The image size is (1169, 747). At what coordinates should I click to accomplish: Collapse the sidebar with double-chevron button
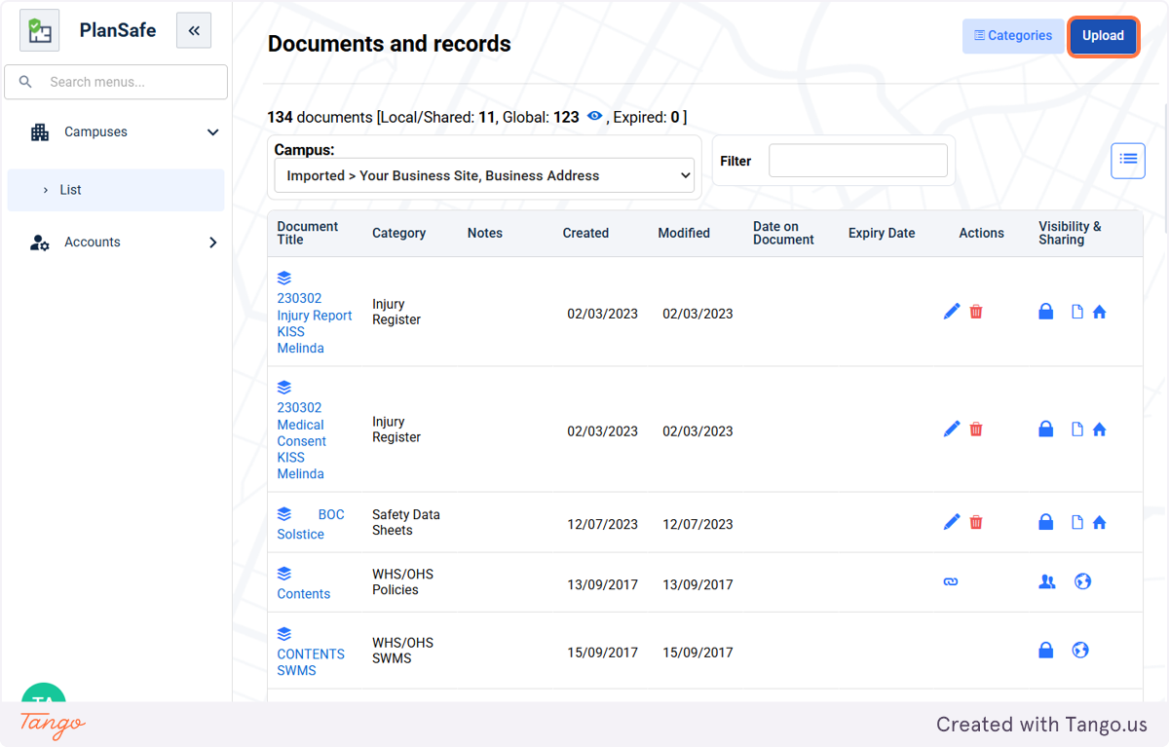pos(194,30)
